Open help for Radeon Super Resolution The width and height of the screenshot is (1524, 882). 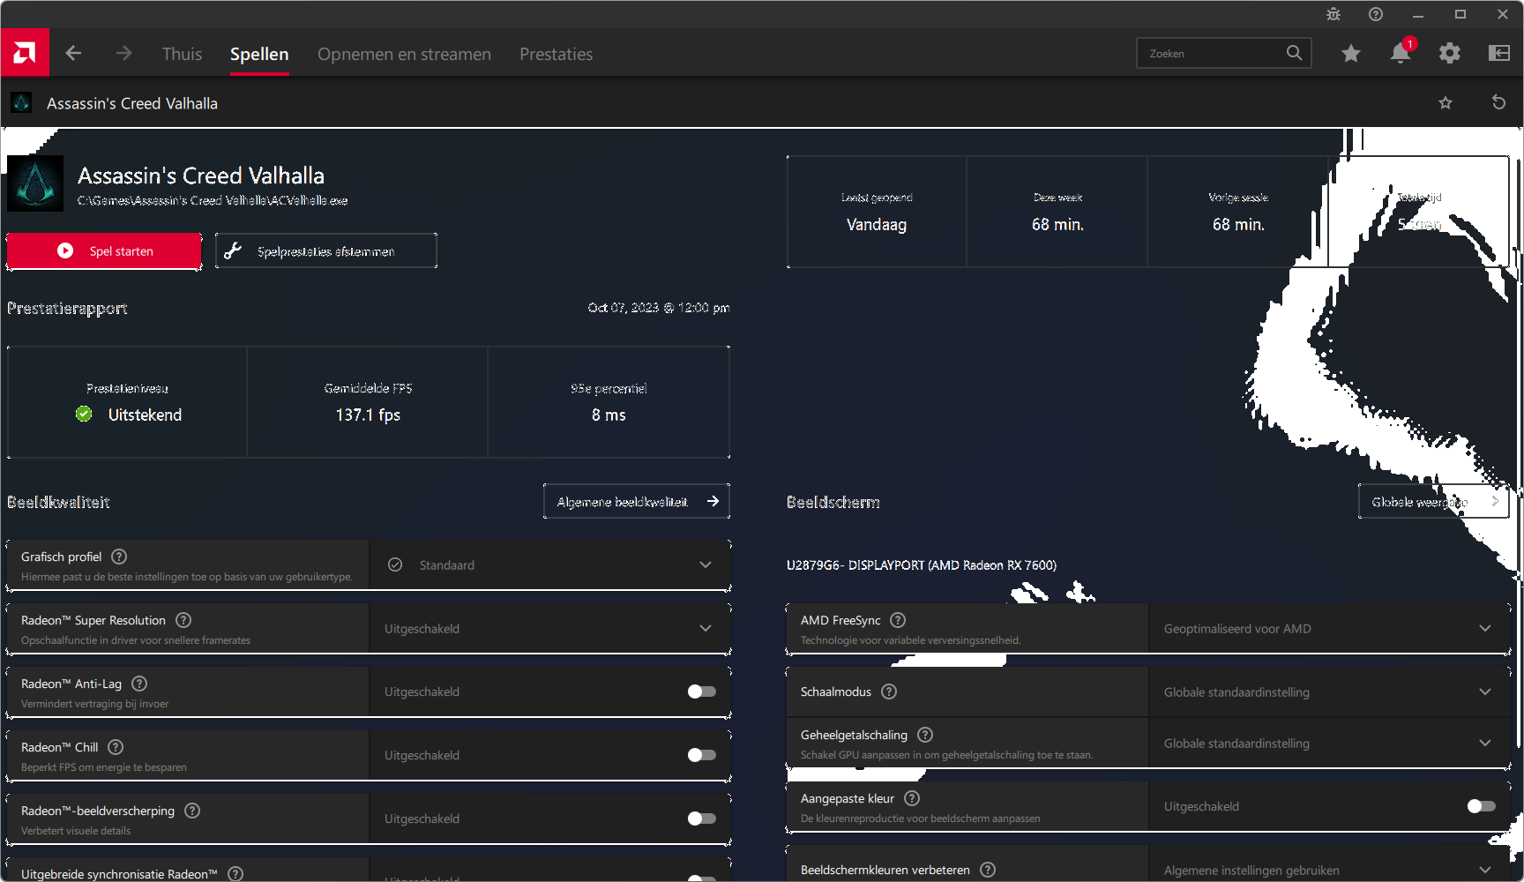(183, 620)
